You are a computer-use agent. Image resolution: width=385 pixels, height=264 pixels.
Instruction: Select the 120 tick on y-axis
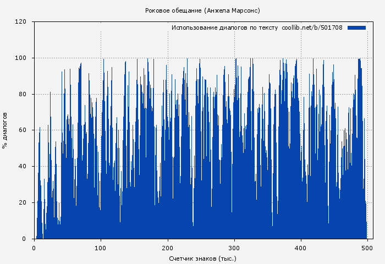21,22
